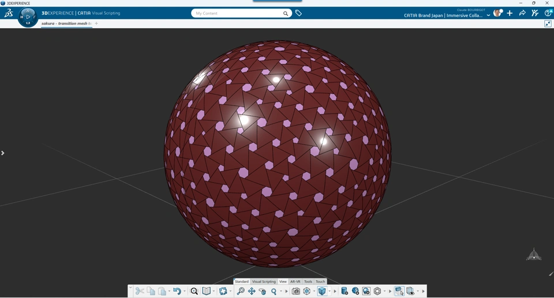Click the globe settings tool

[355, 291]
